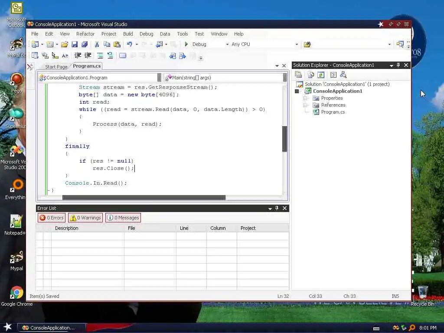
Task: Expand the References node in Solution Explorer
Action: pos(305,105)
